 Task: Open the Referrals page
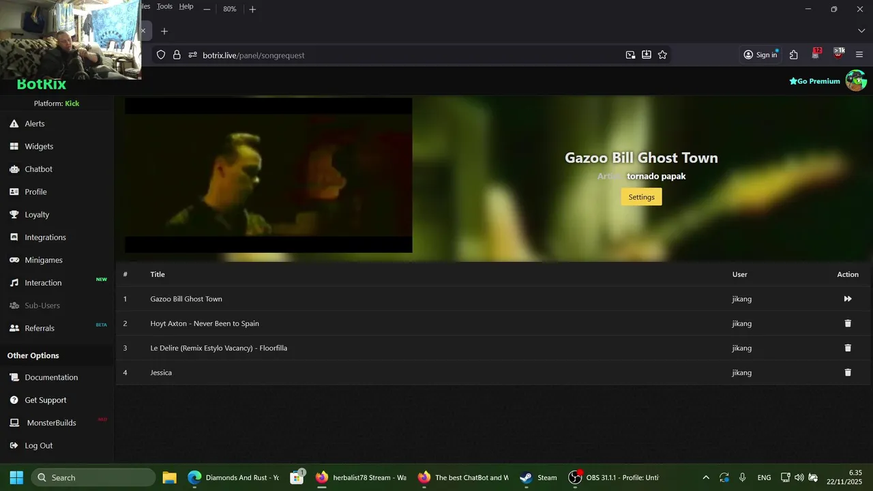tap(40, 328)
